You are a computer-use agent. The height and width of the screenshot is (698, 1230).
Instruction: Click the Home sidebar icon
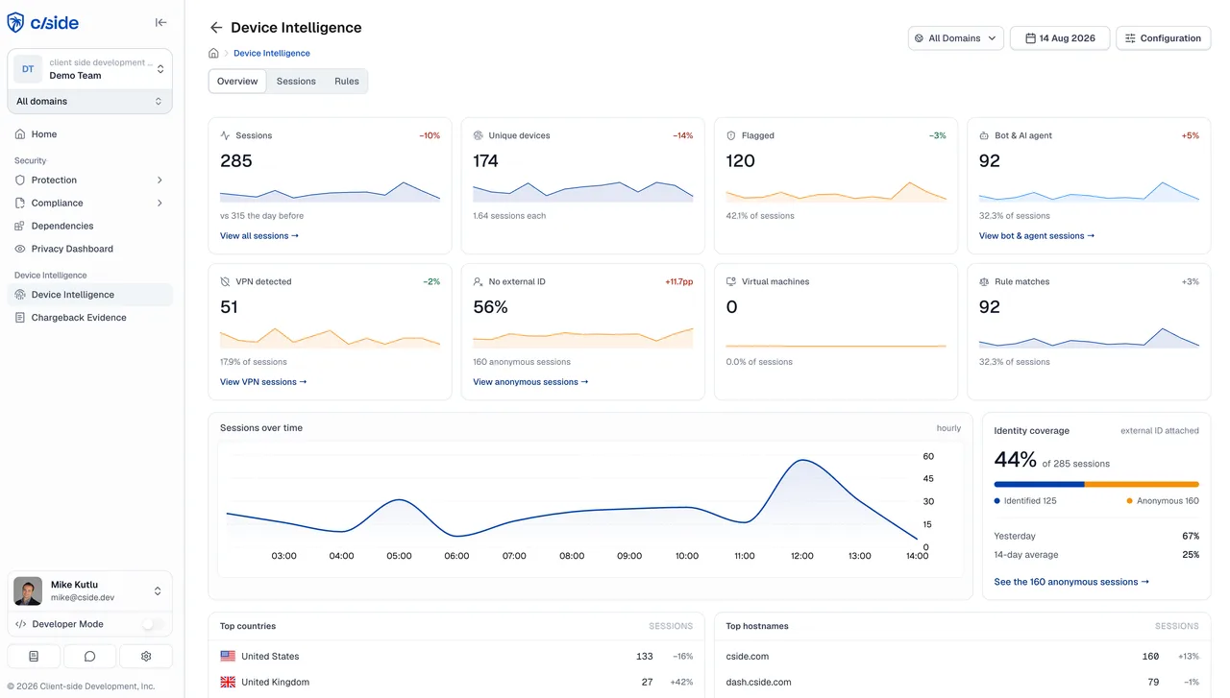20,134
